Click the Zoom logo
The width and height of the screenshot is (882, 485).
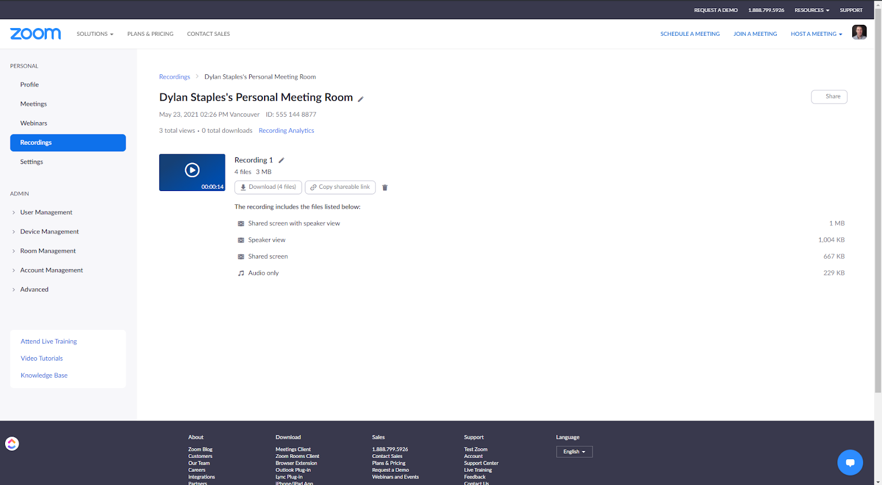35,34
